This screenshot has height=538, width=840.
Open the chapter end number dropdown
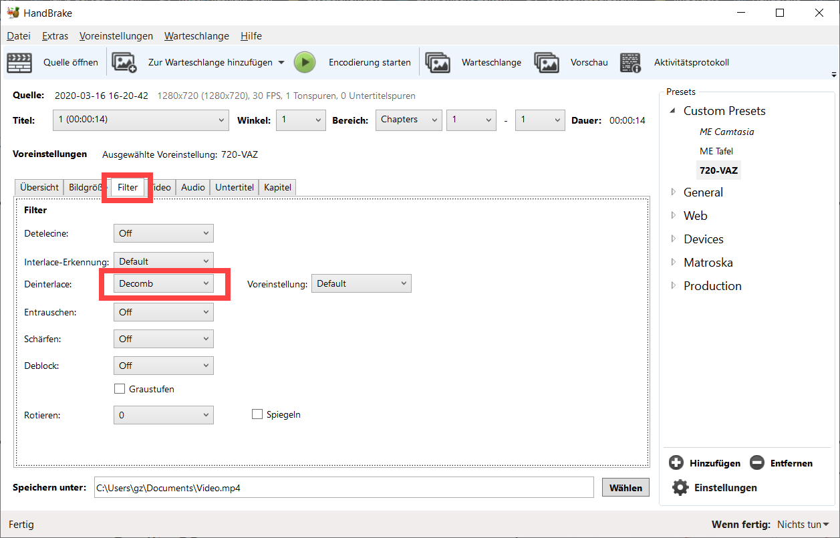click(x=541, y=120)
